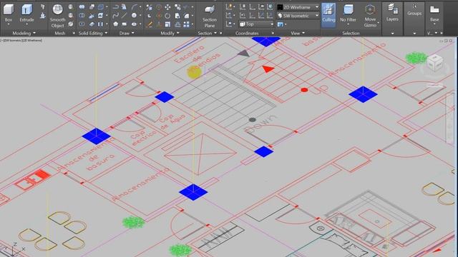Choose the Rotate tool in Modify panel
This screenshot has height=257, width=458.
pos(167,16)
